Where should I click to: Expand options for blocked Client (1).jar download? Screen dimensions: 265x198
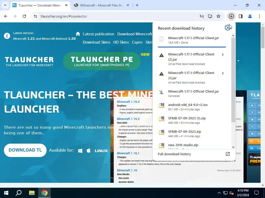(x=223, y=73)
